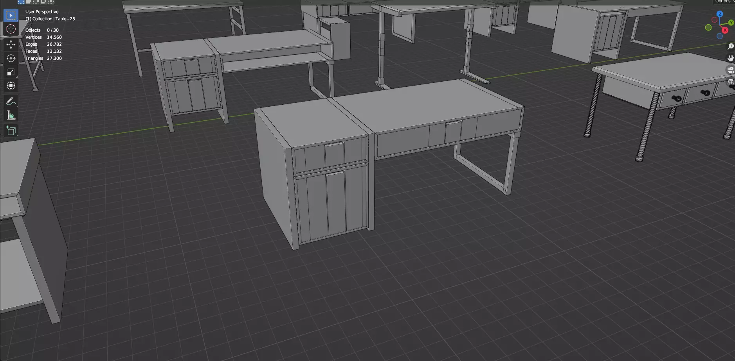735x361 pixels.
Task: Click the red X axis gizmo handle
Action: click(x=725, y=30)
